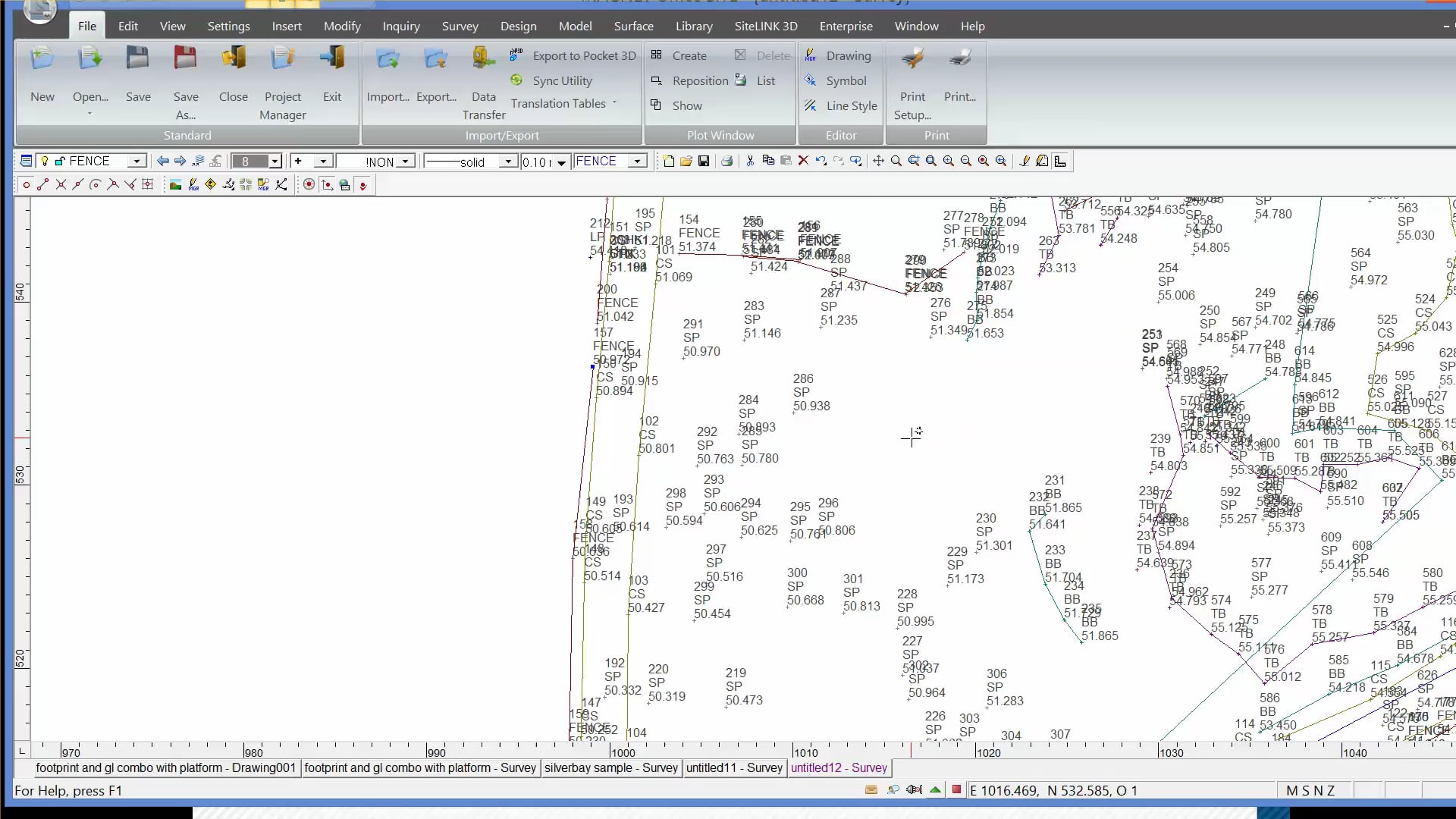Activate the Pan tool with four arrows
The height and width of the screenshot is (819, 1456).
(x=877, y=161)
